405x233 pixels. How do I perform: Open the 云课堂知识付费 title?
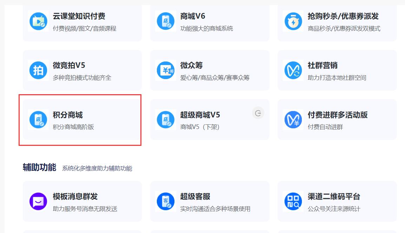(79, 16)
